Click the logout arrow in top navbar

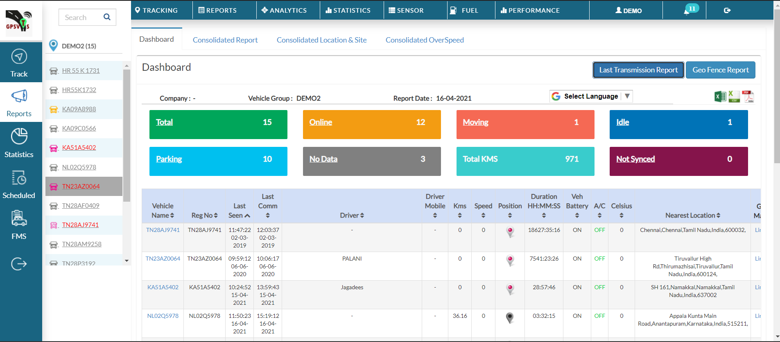click(x=727, y=10)
